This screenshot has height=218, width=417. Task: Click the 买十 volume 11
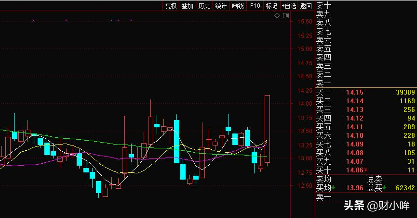(411, 170)
